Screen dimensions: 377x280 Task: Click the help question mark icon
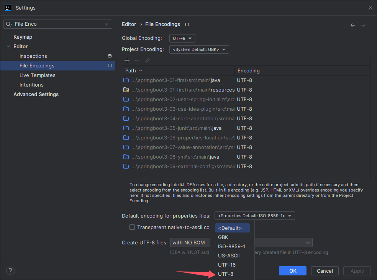click(x=10, y=271)
